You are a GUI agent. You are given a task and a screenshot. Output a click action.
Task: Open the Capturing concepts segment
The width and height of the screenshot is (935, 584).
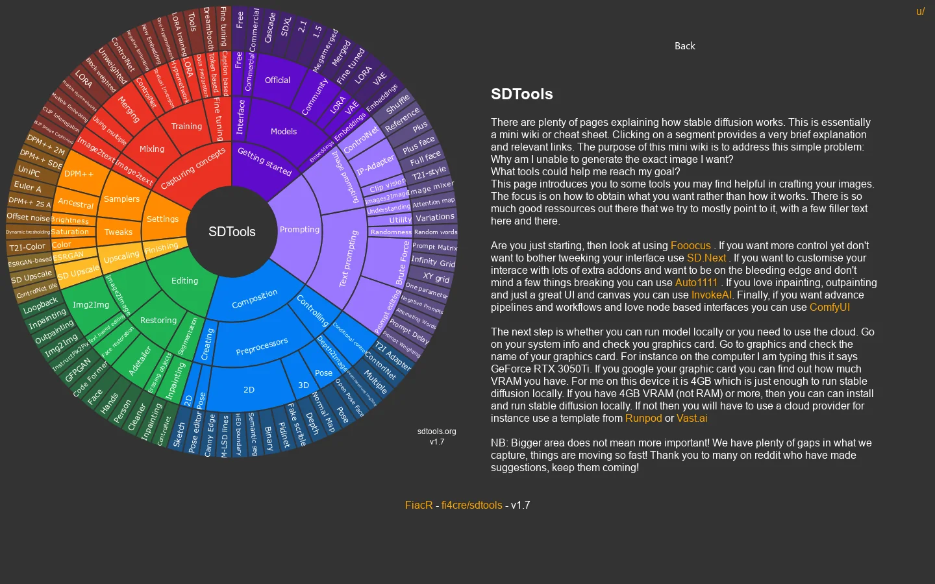[x=193, y=167]
